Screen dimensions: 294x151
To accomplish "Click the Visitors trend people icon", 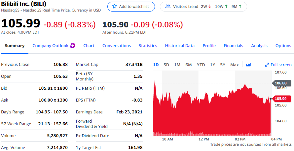I will (x=167, y=7).
